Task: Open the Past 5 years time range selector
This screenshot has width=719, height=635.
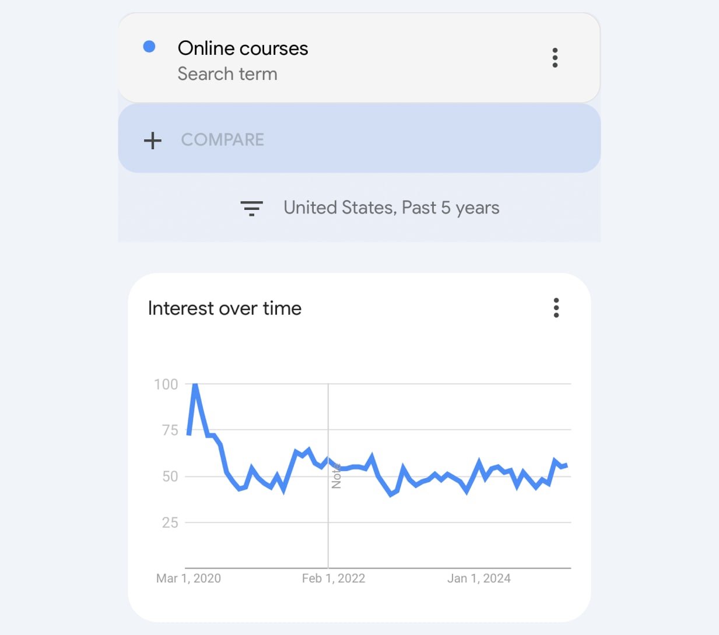Action: 460,207
